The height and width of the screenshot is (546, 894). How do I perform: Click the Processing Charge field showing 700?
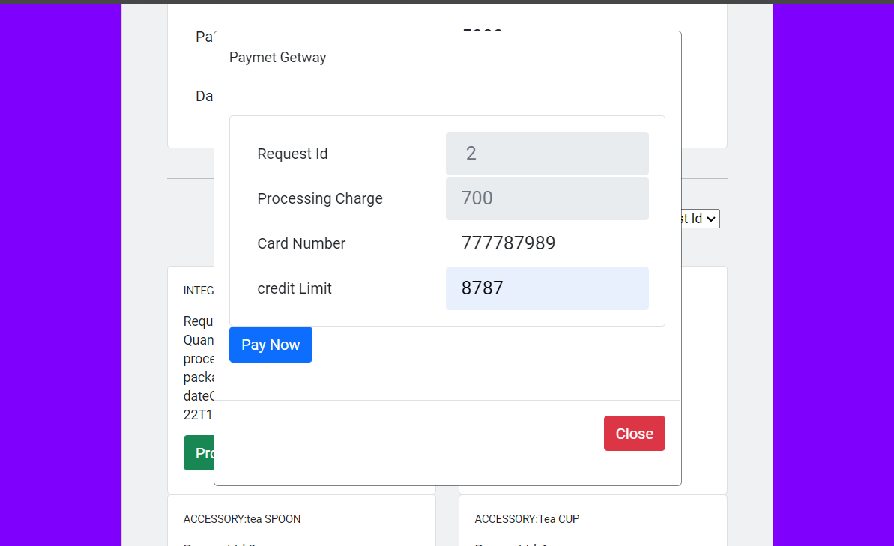click(x=547, y=198)
